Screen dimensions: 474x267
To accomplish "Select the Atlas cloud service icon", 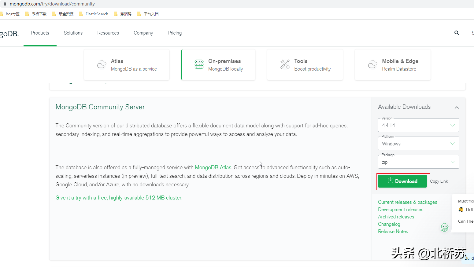I will [x=102, y=64].
